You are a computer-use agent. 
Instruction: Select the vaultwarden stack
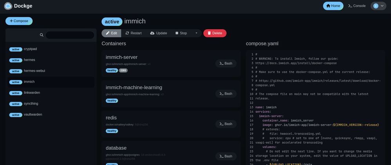[51, 115]
